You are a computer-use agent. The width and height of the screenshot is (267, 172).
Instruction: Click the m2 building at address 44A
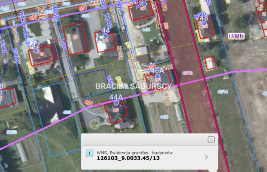pos(116,111)
